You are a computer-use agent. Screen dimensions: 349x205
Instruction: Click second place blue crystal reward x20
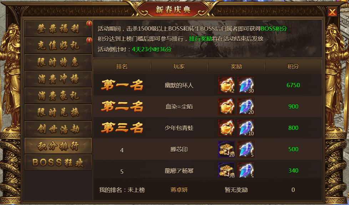pos(246,106)
